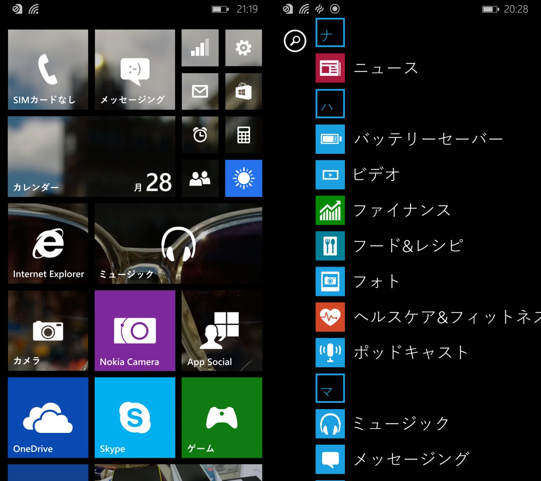Screen dimensions: 541x481
Task: Open the People tile
Action: pyautogui.click(x=200, y=178)
